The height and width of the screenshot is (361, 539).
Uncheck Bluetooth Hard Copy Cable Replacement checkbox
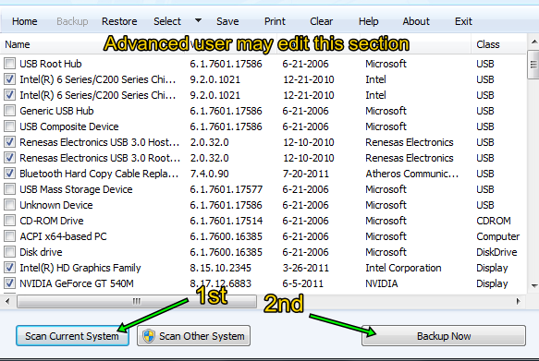click(x=9, y=174)
